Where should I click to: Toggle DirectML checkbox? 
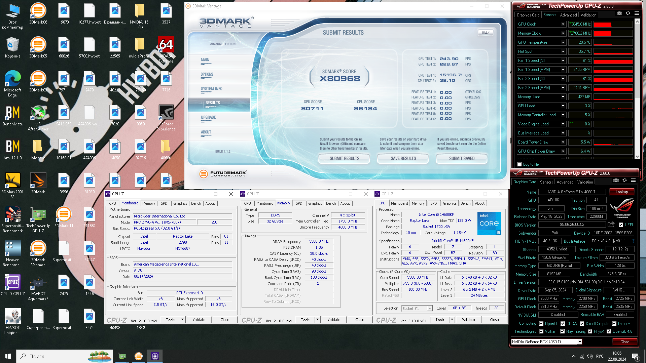tap(614, 324)
